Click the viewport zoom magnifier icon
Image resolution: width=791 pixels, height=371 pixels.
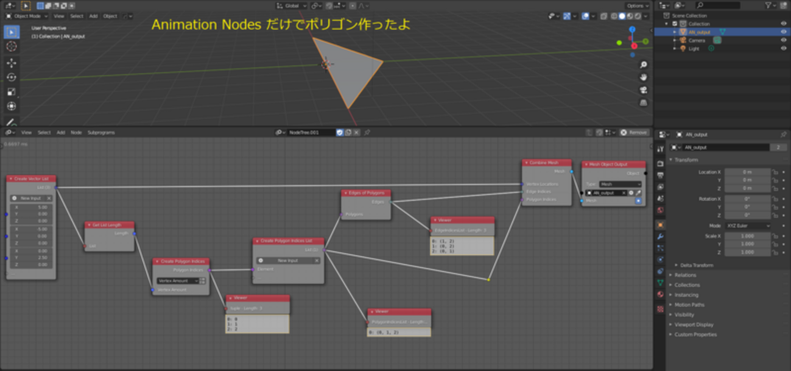click(x=644, y=65)
